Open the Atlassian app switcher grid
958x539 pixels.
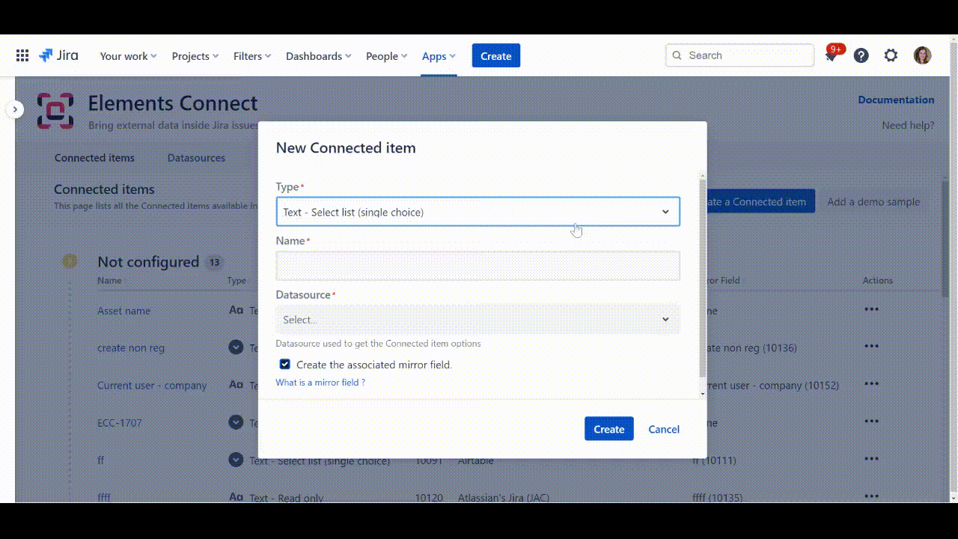(22, 55)
